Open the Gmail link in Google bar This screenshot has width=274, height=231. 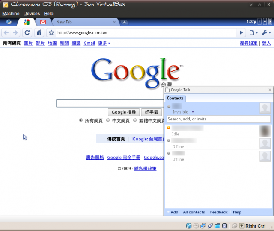(x=89, y=43)
